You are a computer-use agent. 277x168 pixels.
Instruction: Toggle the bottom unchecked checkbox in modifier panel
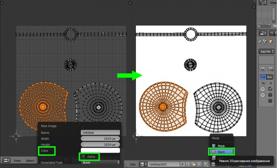(270, 101)
